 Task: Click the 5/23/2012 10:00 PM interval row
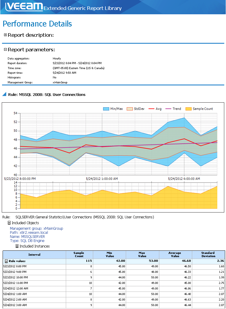click(114, 278)
